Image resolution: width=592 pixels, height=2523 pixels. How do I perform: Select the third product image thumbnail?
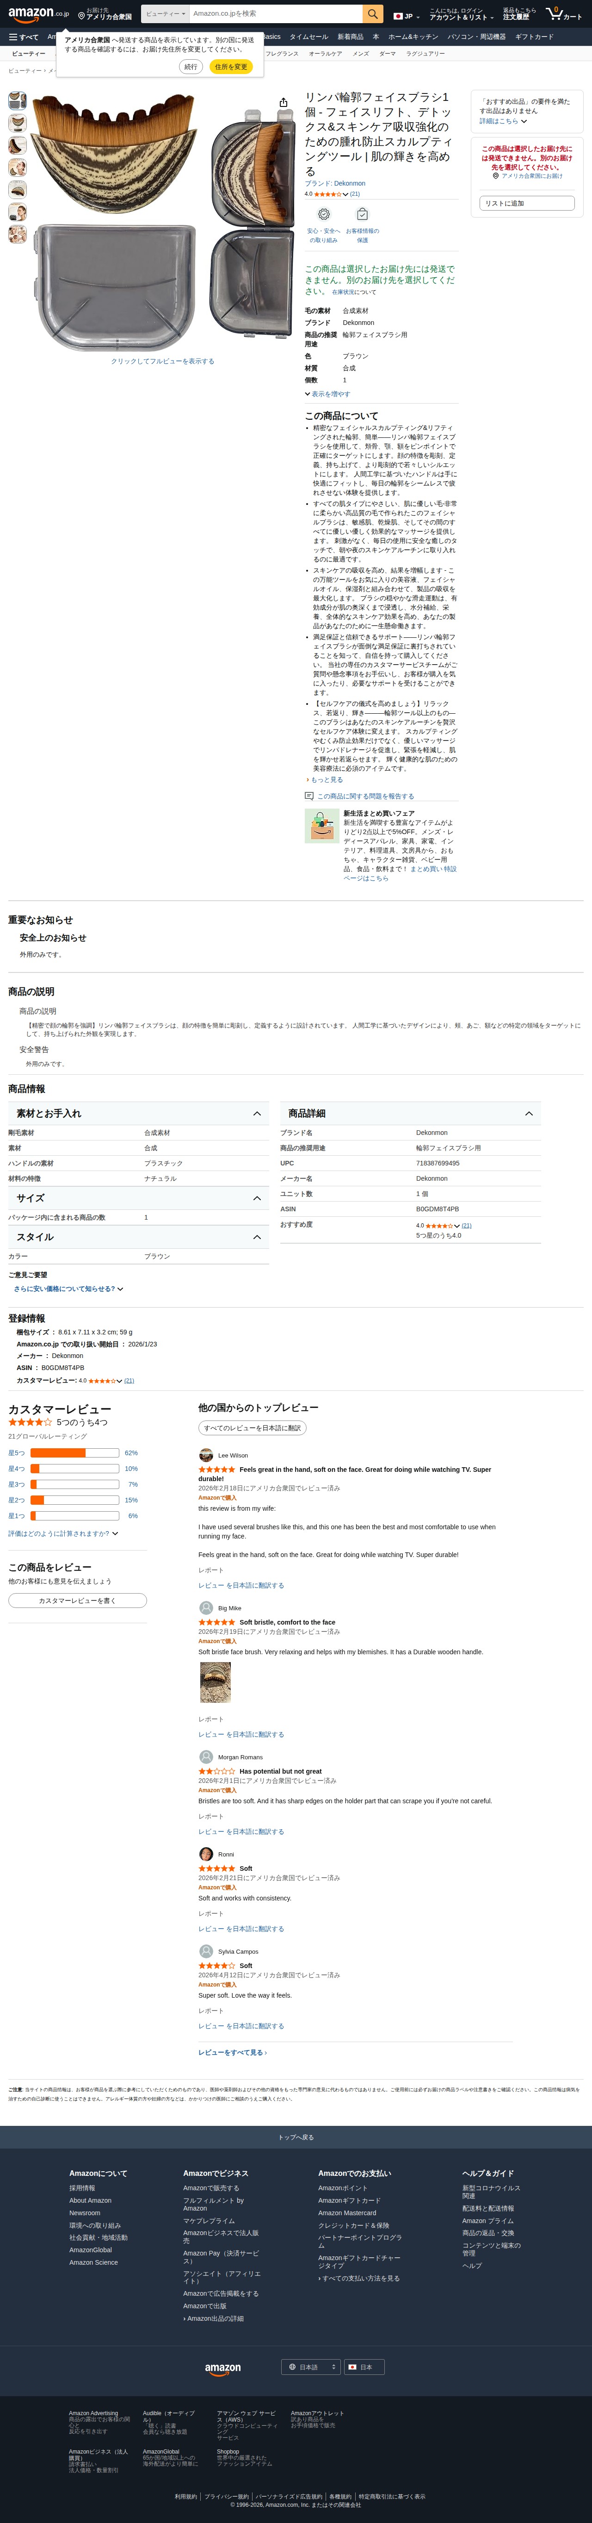[x=18, y=145]
